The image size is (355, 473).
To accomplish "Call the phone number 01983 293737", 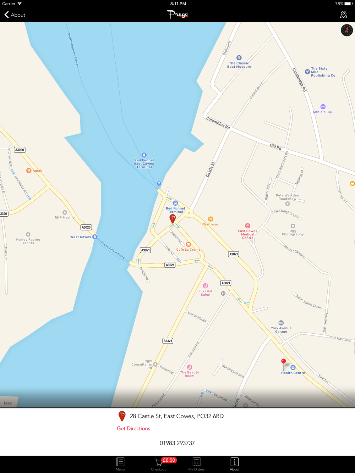I will pyautogui.click(x=177, y=443).
